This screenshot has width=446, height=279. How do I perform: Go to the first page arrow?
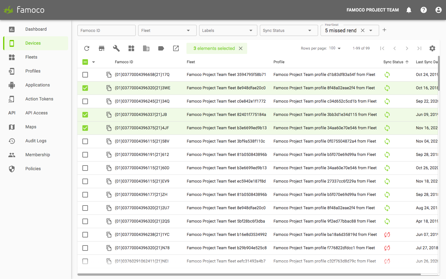coord(382,48)
